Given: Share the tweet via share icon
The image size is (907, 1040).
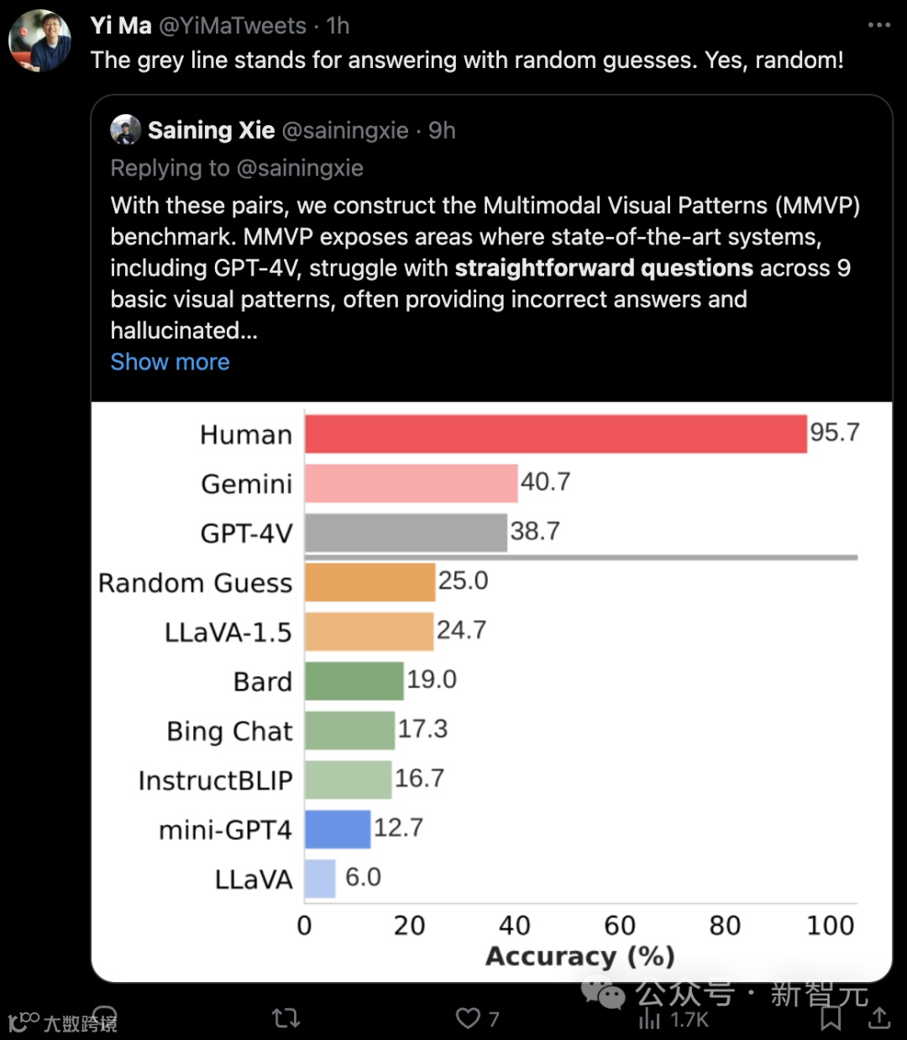Looking at the screenshot, I should click(x=879, y=1018).
